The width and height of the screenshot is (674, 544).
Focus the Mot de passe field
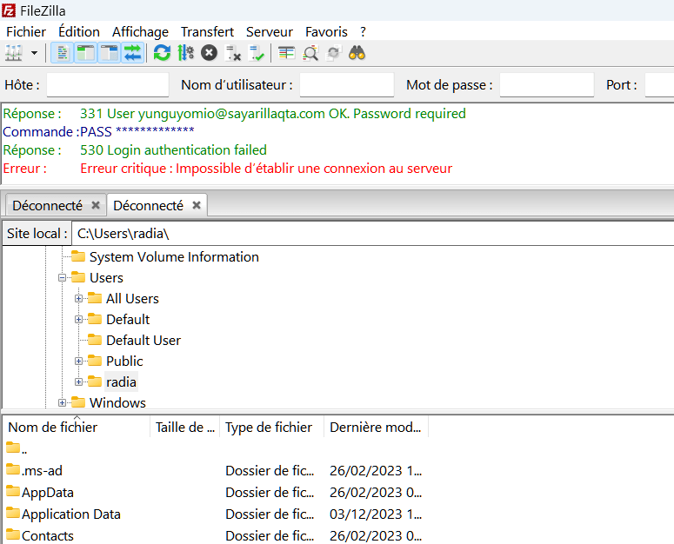(x=547, y=84)
